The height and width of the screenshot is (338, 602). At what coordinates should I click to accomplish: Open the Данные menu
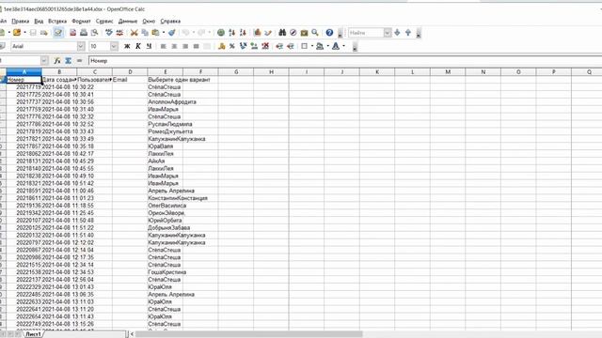click(x=128, y=21)
